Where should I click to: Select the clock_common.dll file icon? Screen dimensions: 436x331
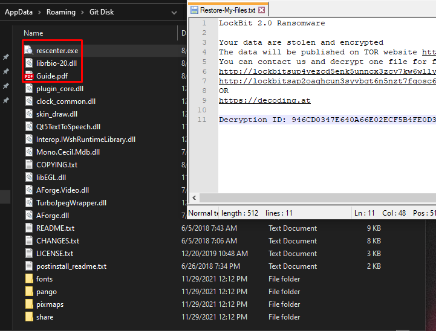[29, 101]
